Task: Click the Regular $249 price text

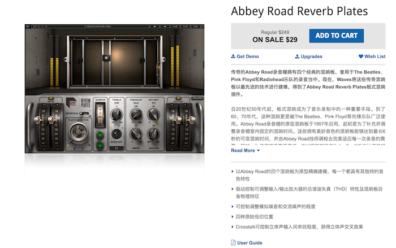Action: (x=275, y=32)
